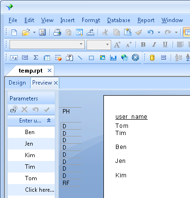Open the Undo history dropdown arrow

159,32
